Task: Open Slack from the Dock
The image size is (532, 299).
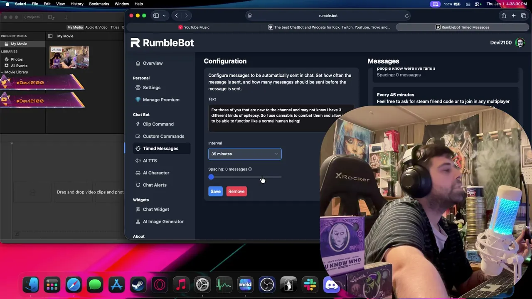Action: pos(310,285)
